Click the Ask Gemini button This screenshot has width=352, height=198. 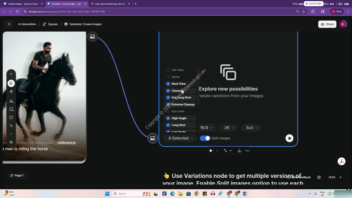[313, 4]
